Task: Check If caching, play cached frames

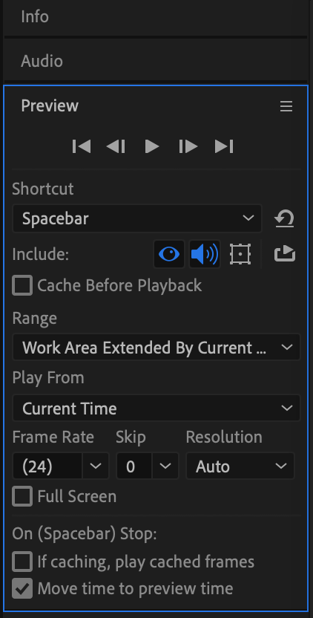Action: click(22, 562)
